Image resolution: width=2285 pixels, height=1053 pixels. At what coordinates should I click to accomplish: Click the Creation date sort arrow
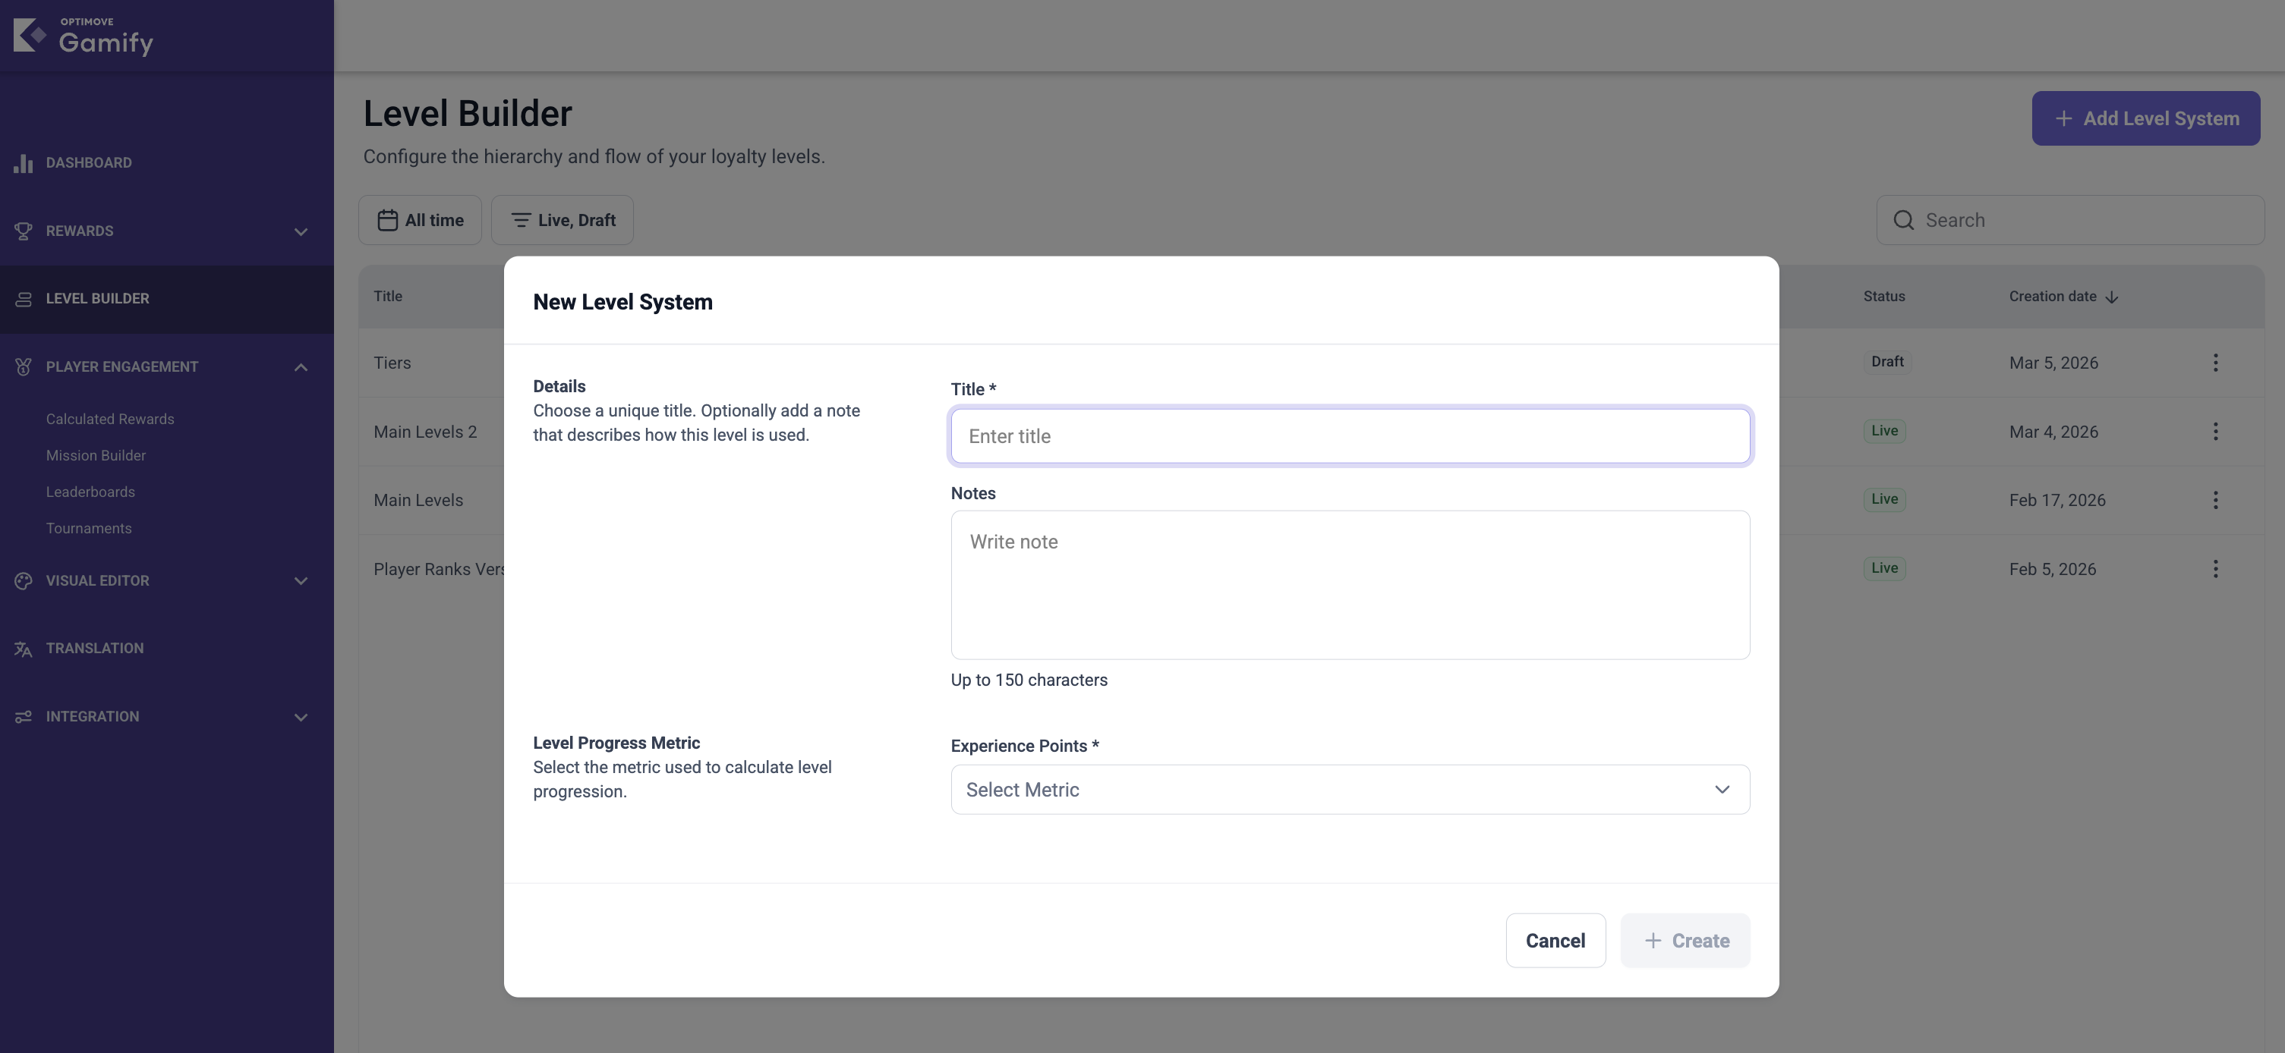pos(2112,297)
